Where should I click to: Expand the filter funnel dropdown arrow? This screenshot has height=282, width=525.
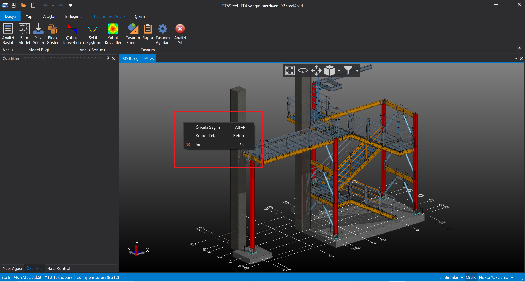click(x=357, y=71)
